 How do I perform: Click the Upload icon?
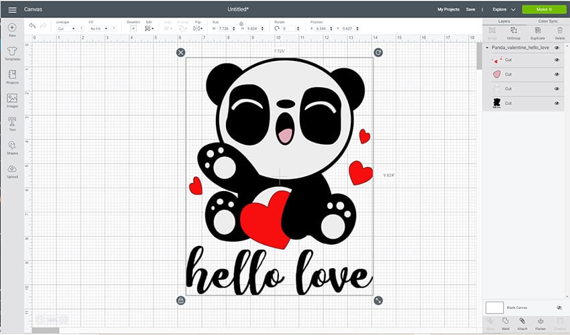click(x=12, y=171)
